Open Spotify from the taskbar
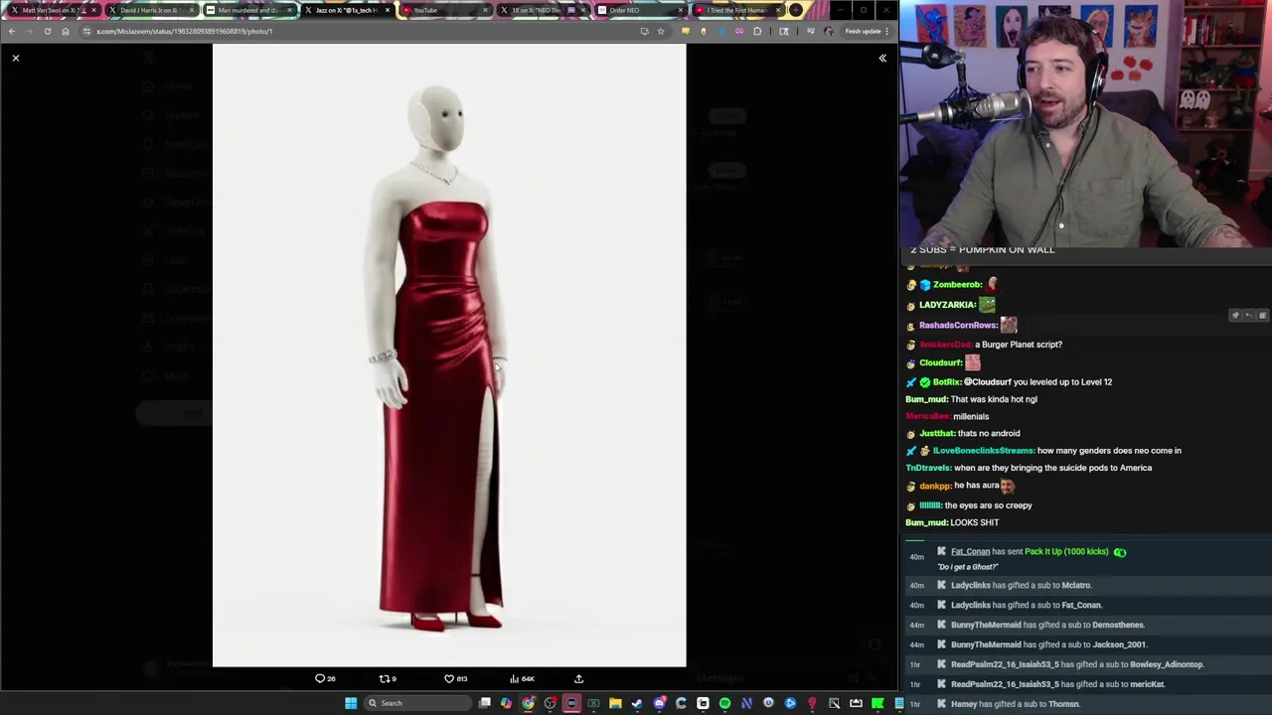 [724, 703]
